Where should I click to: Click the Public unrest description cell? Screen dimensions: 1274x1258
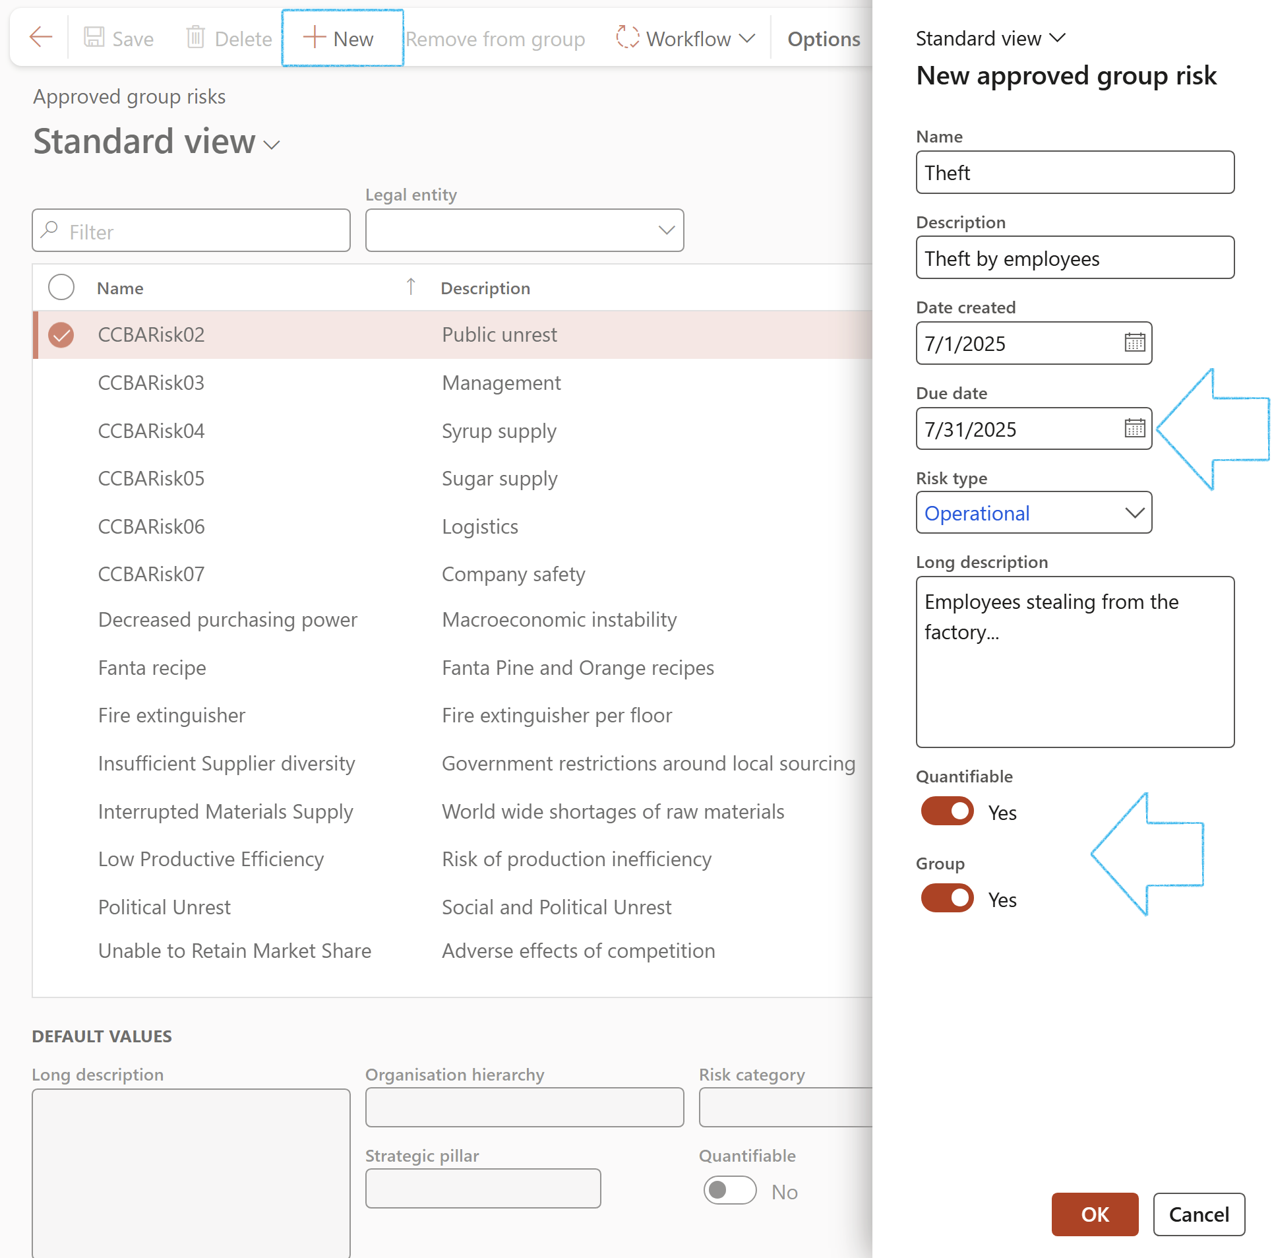(x=499, y=335)
